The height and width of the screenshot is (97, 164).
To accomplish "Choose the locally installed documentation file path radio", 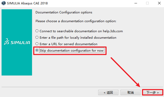I will [37, 37].
